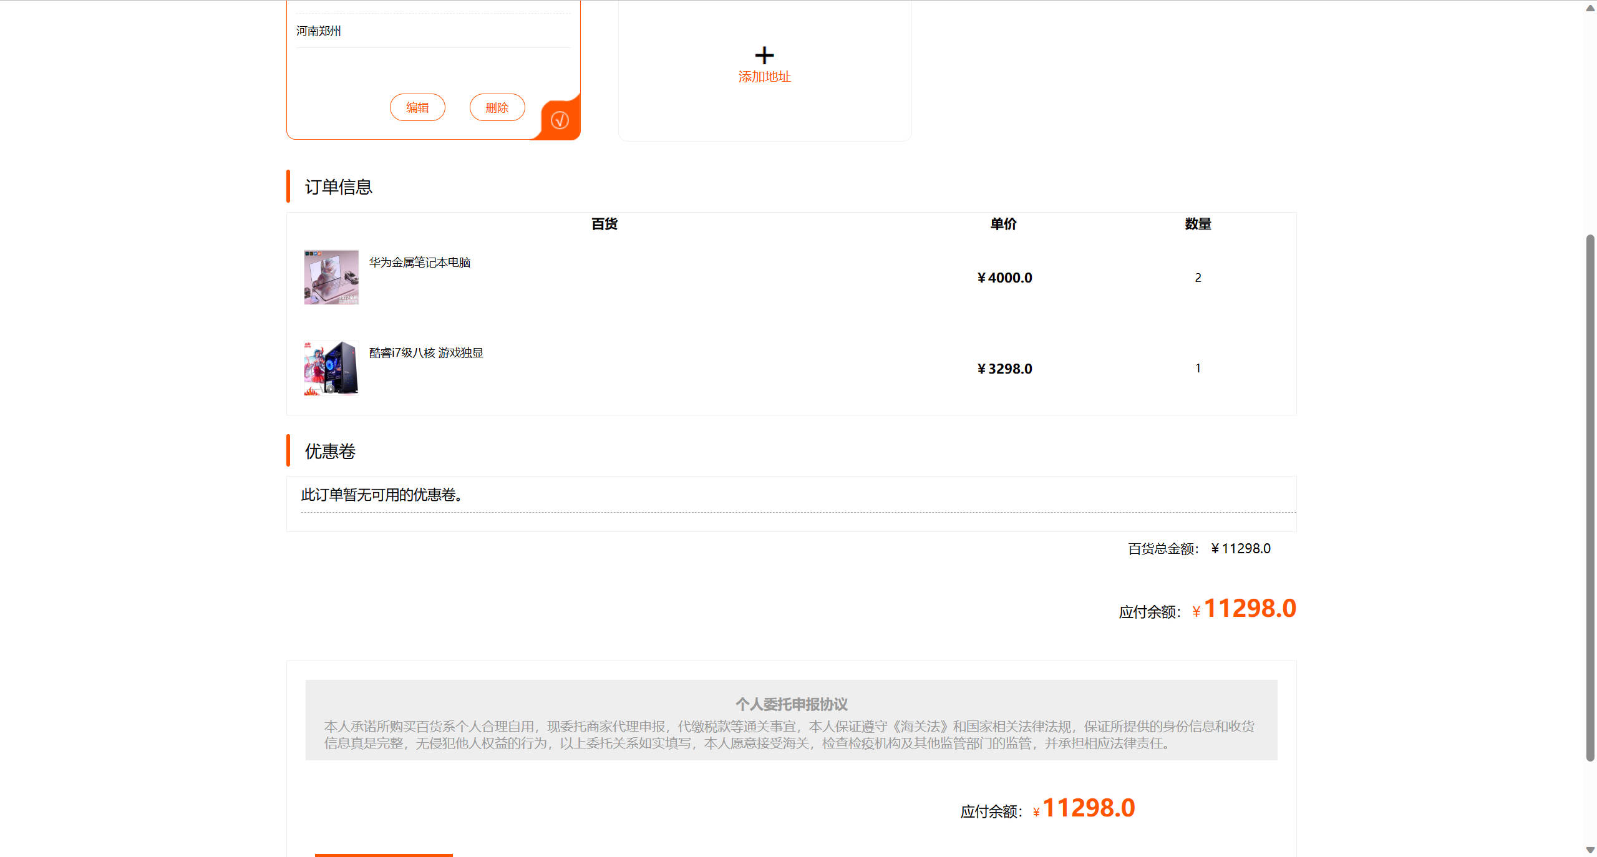The image size is (1597, 857).
Task: Click the ¥4000.0 unit price
Action: [1004, 278]
